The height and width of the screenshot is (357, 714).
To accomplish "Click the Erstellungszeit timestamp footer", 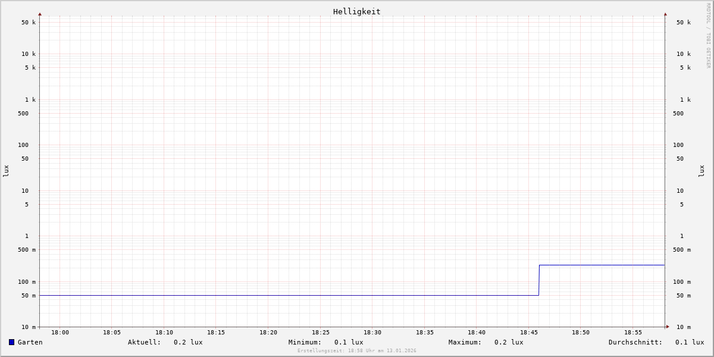I will coord(357,351).
